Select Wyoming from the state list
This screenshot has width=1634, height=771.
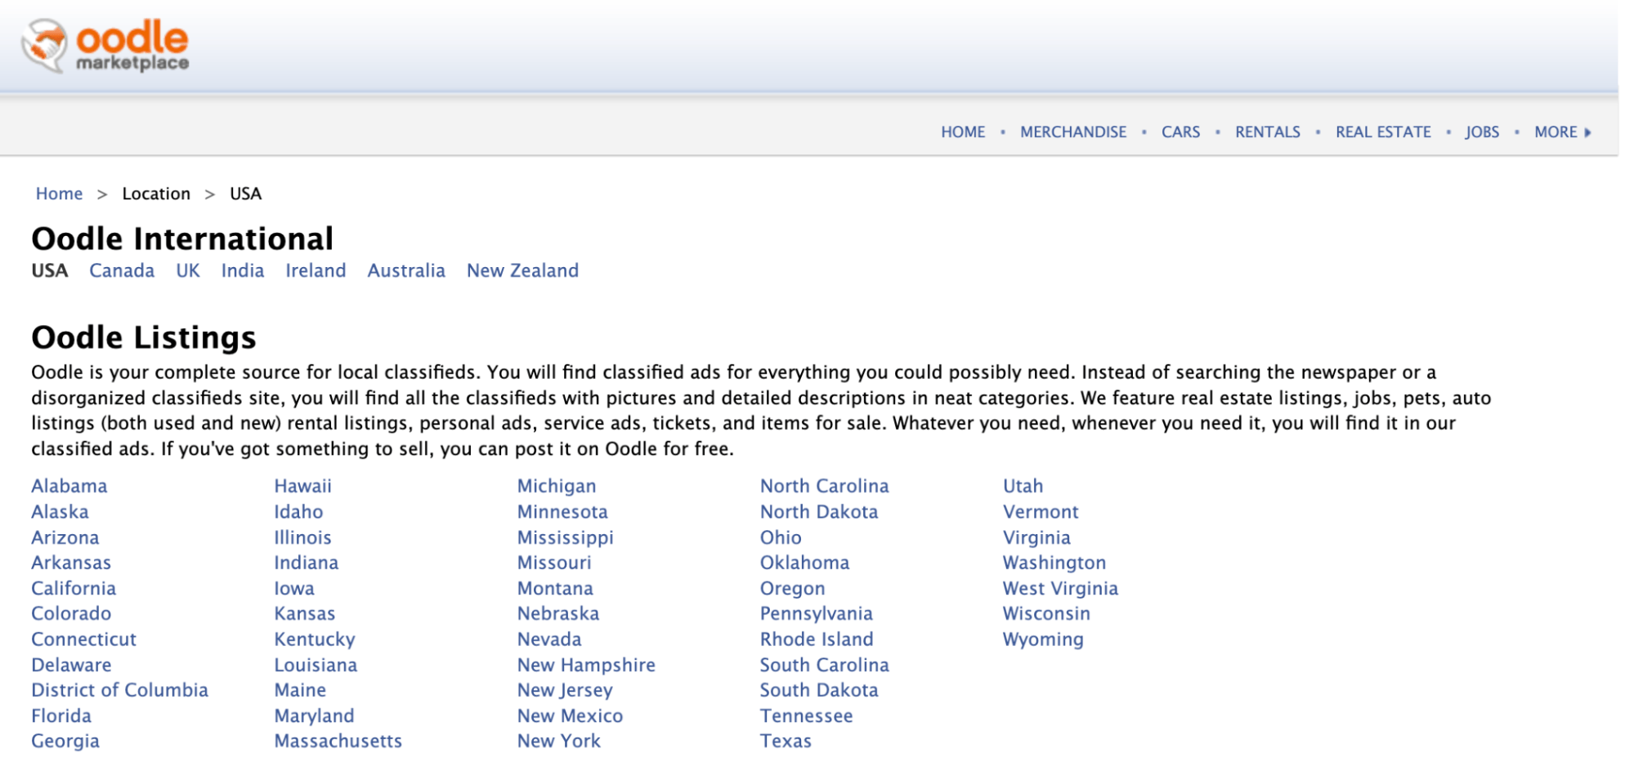tap(1042, 640)
